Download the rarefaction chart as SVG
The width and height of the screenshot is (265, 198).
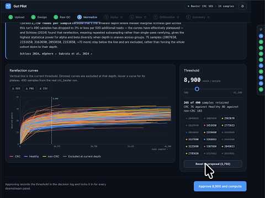(x=16, y=89)
